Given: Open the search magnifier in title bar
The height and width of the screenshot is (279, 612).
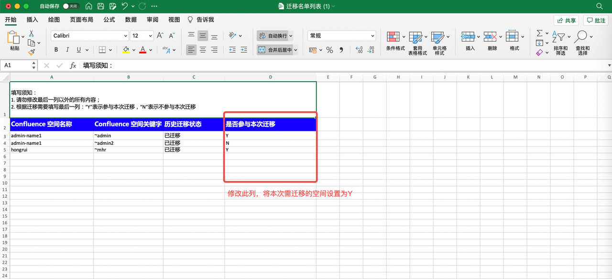Looking at the screenshot, I should (x=600, y=6).
